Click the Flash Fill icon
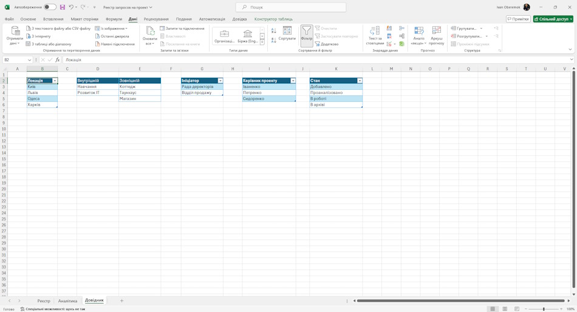577x312 pixels. coord(389,29)
